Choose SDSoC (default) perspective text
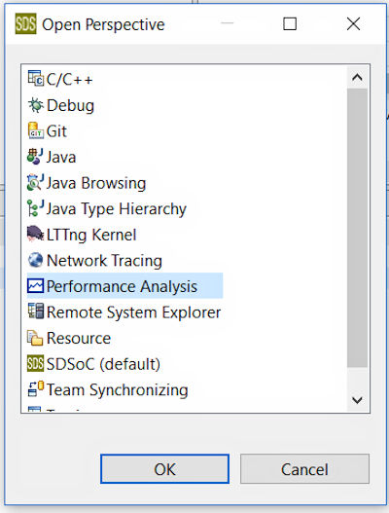Screen dimensions: 389x513 103,364
